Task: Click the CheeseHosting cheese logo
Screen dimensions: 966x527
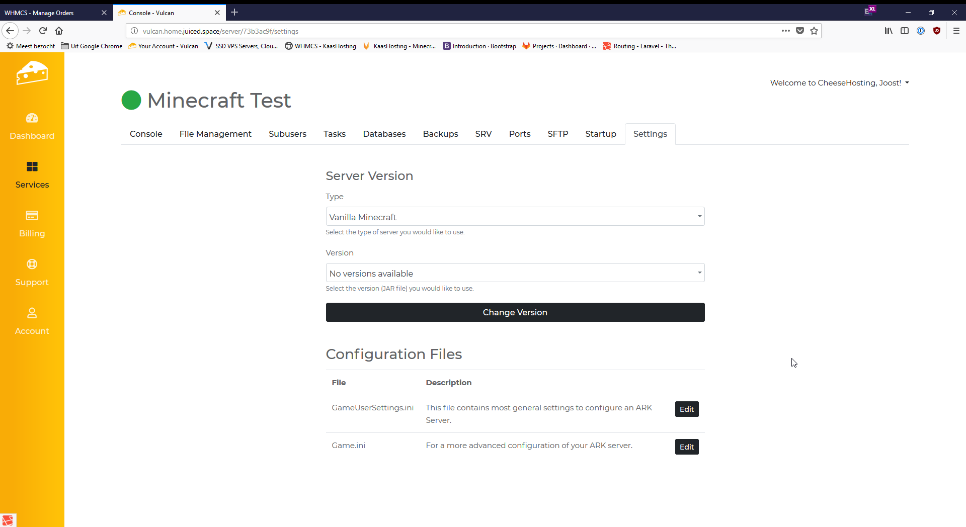Action: 32,73
